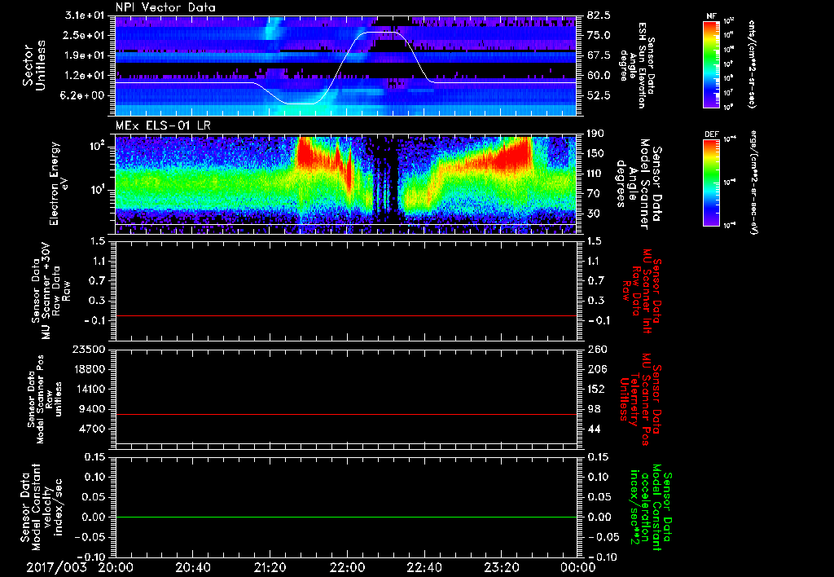Click the 22:40 time axis label
This screenshot has width=834, height=577.
(424, 567)
